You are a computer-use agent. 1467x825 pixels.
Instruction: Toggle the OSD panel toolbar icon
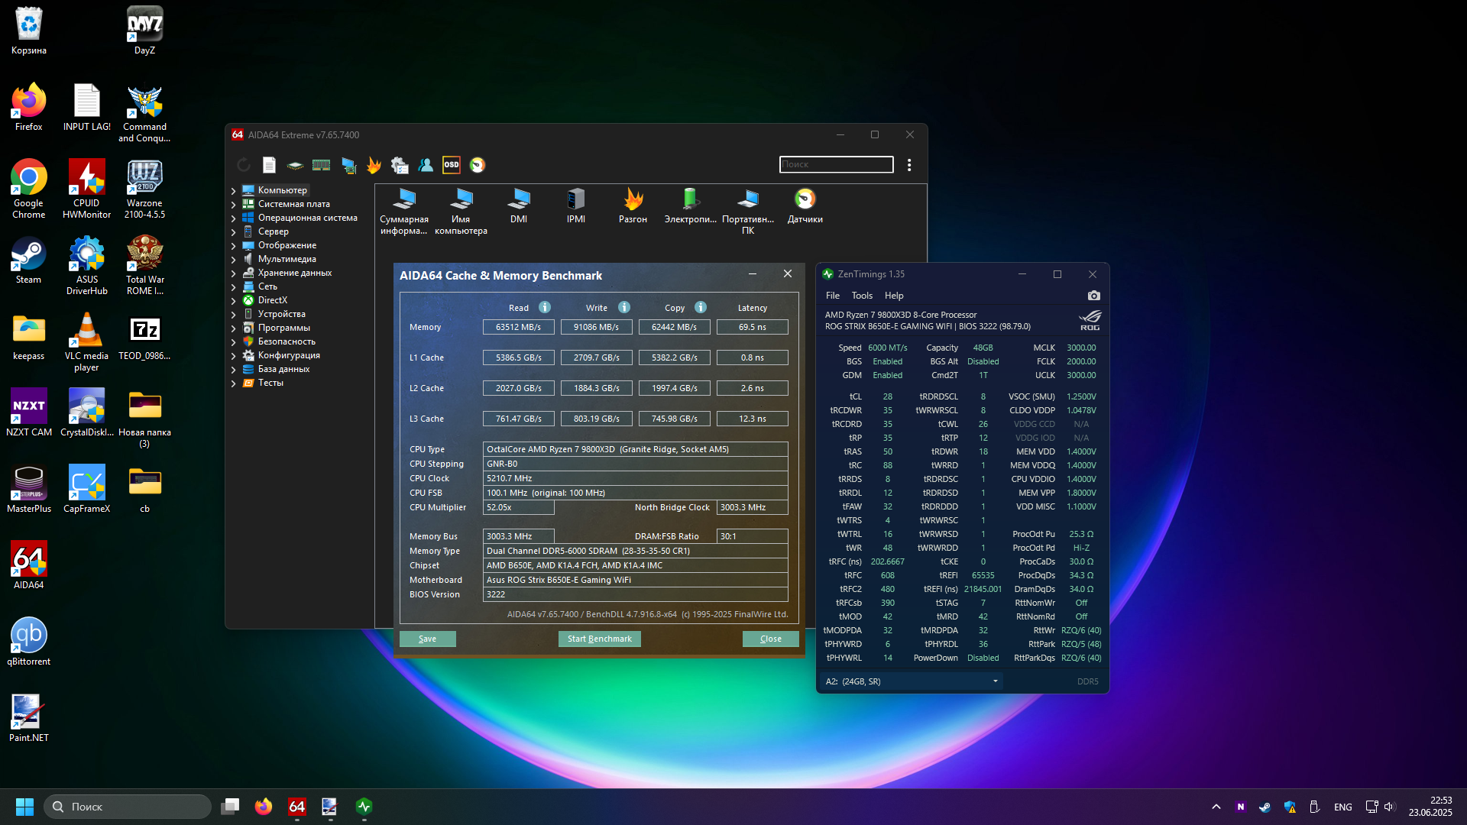click(x=452, y=165)
